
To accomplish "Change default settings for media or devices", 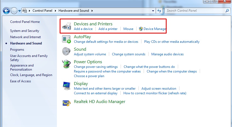I will 106,42.
